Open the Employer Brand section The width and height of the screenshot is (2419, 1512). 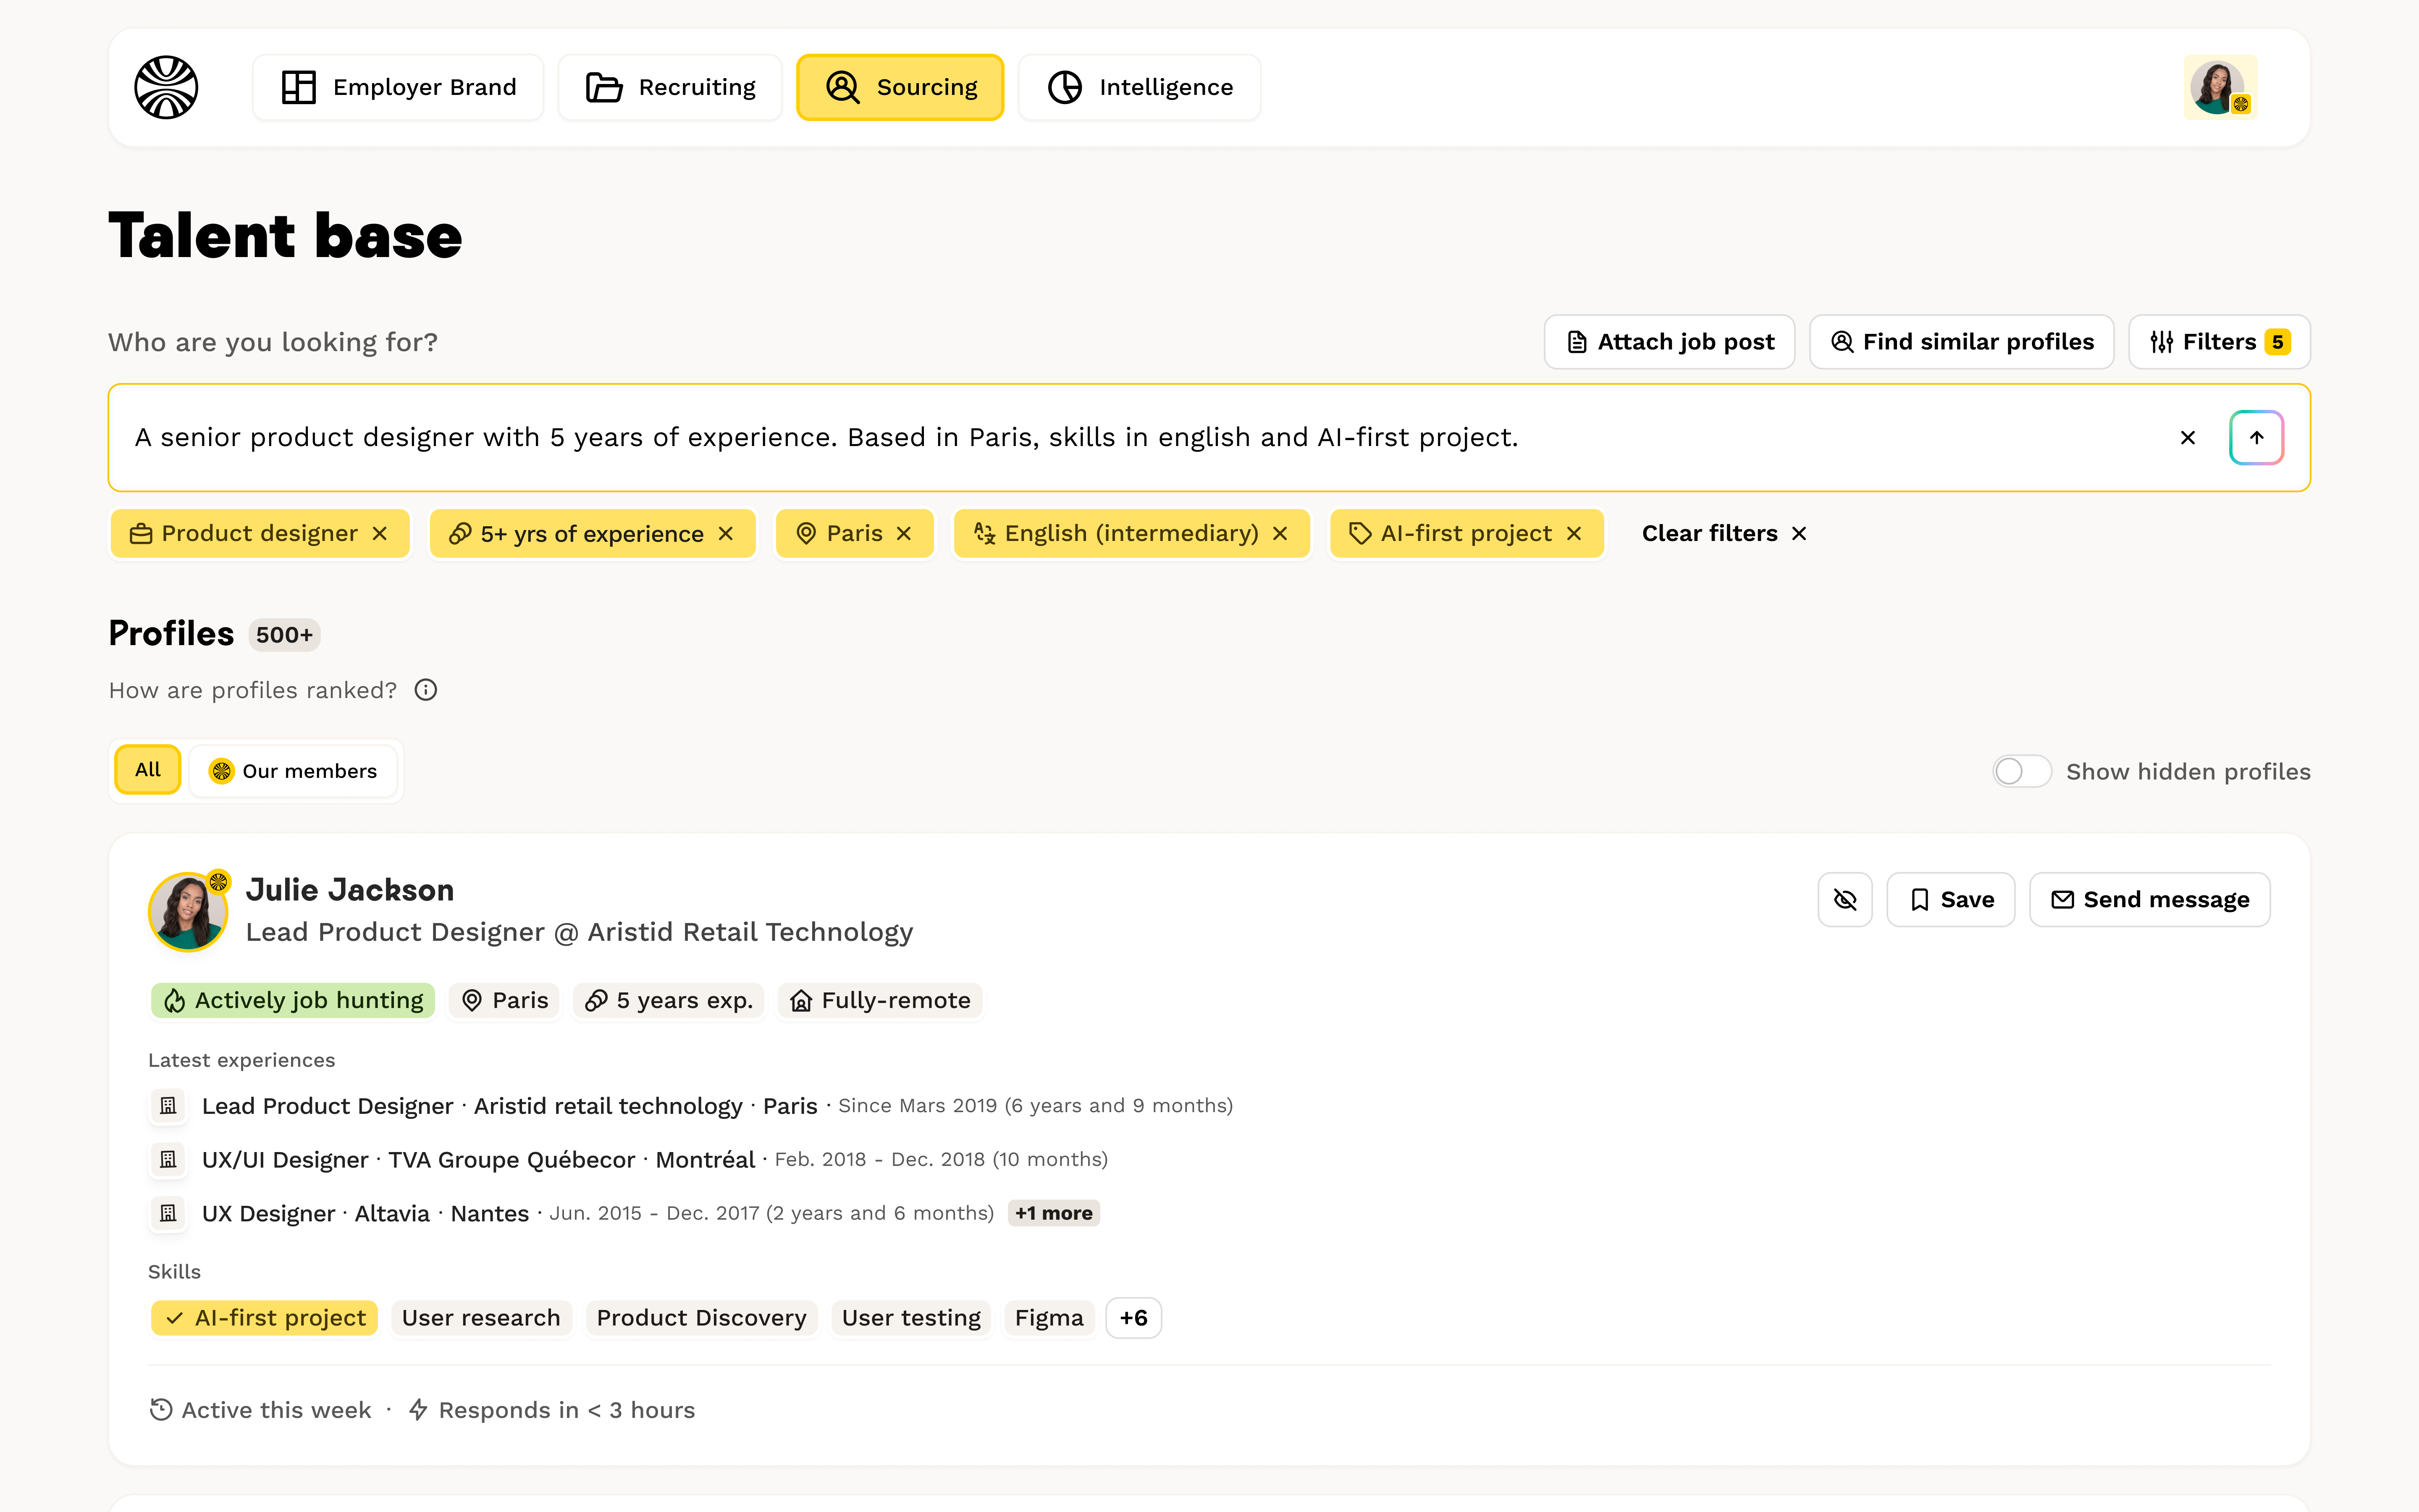click(397, 87)
